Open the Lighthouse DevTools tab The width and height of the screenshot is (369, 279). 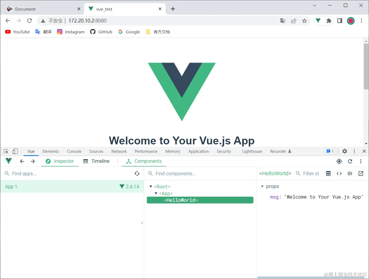tap(252, 151)
